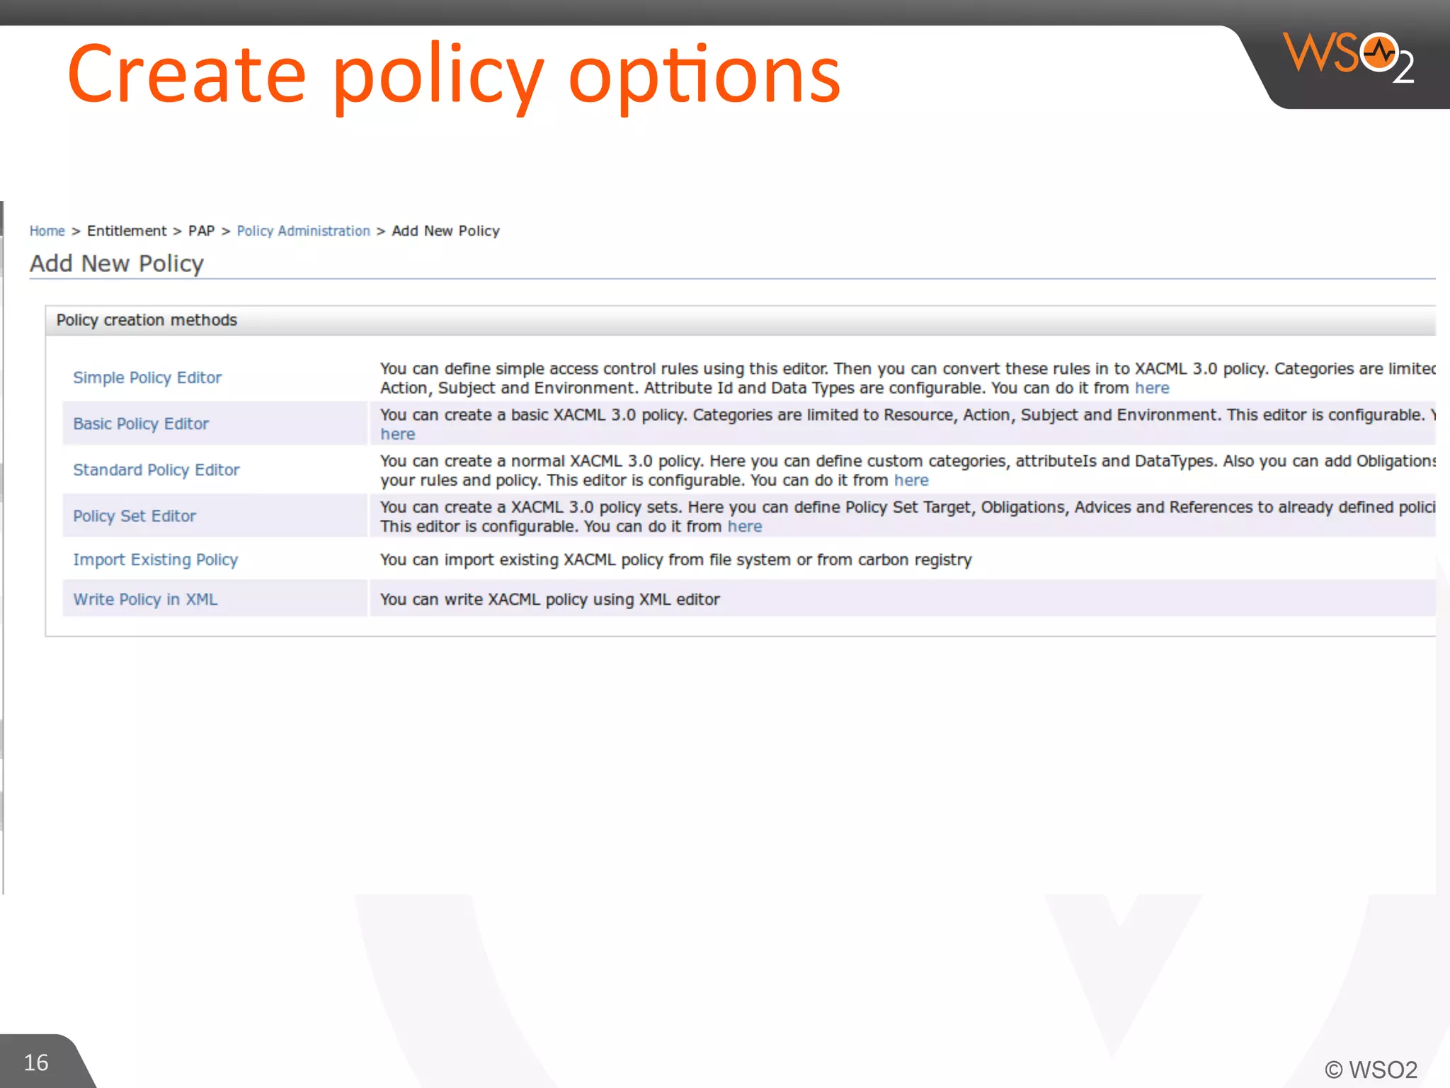Viewport: 1450px width, 1088px height.
Task: Click the 'Policy creation methods' panel header
Action: click(741, 320)
